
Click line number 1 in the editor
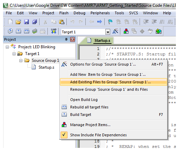tap(98, 49)
